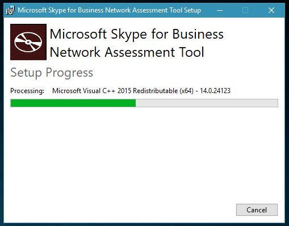Screen dimensions: 289x226
Task: Click the installer icon in the title bar
Action: click(10, 10)
